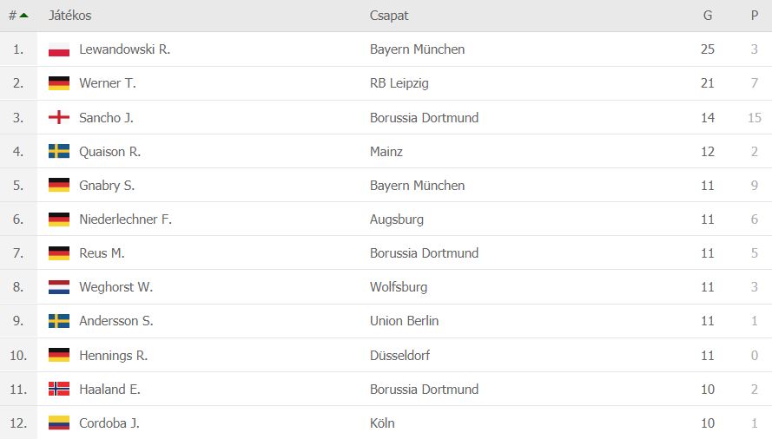Click the England flag next to Sancho J.
Image resolution: width=772 pixels, height=439 pixels.
click(x=58, y=117)
